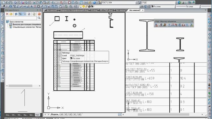This screenshot has width=212, height=119.
Task: Select 'База элементов' tree root
Action: pos(16,21)
